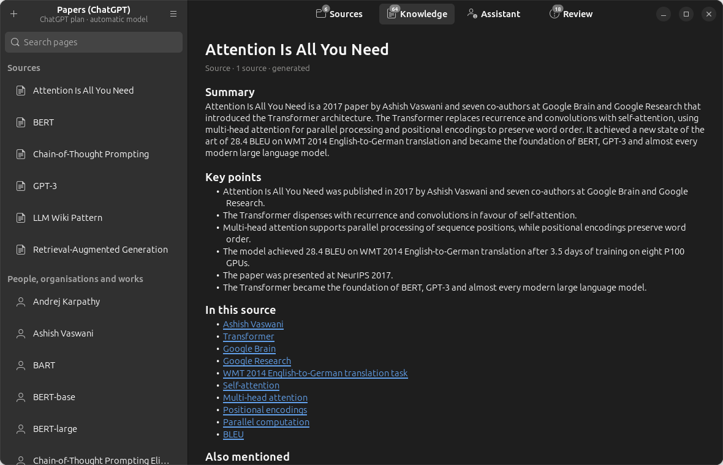Click the Summary heading

click(230, 92)
